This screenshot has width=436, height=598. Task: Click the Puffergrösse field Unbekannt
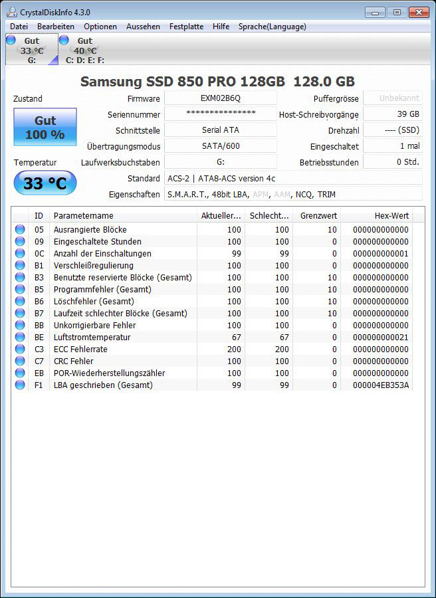(x=393, y=98)
